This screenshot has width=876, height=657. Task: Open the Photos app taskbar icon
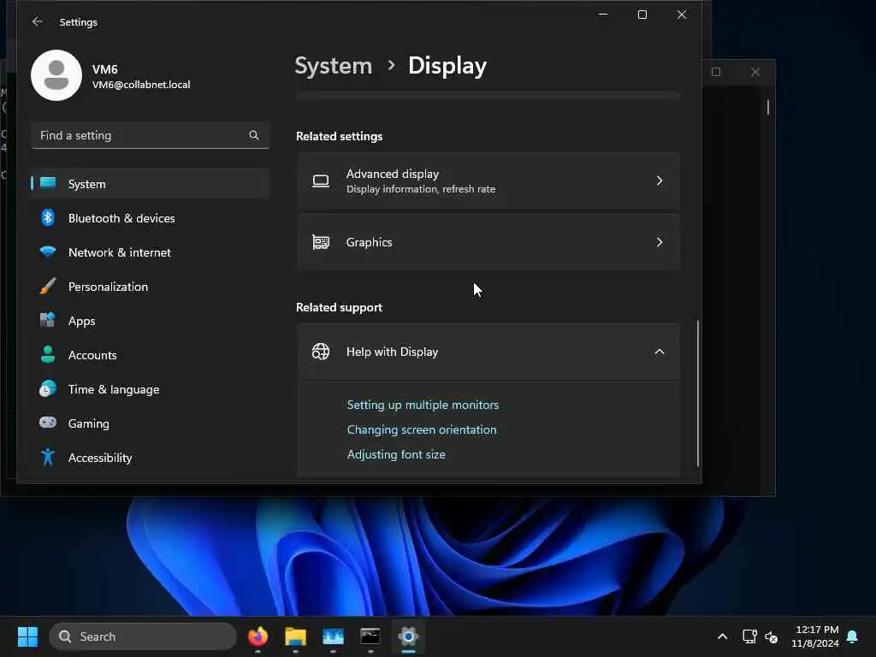click(x=333, y=636)
